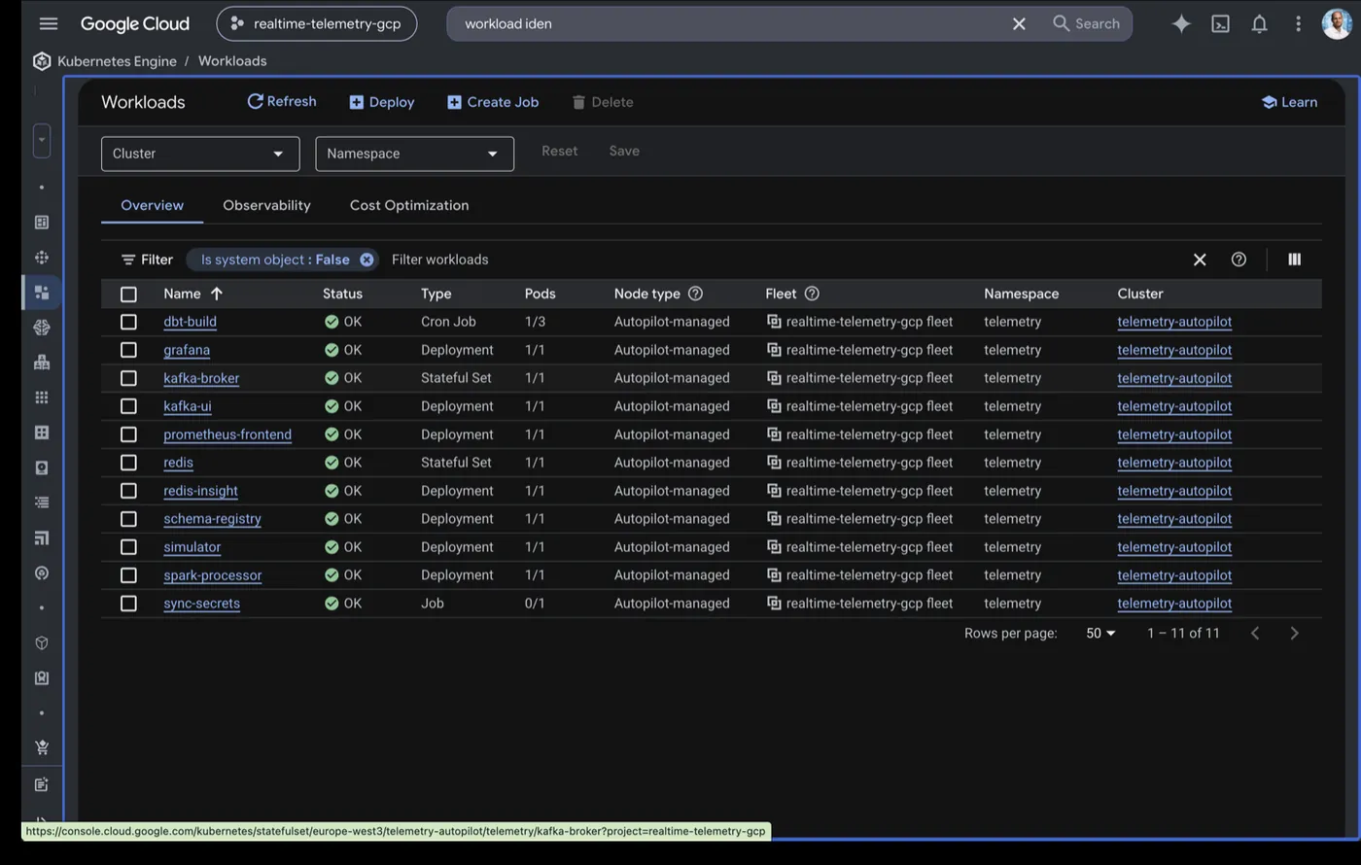The width and height of the screenshot is (1361, 865).
Task: Open the three-dot settings menu in top bar
Action: 1298,23
